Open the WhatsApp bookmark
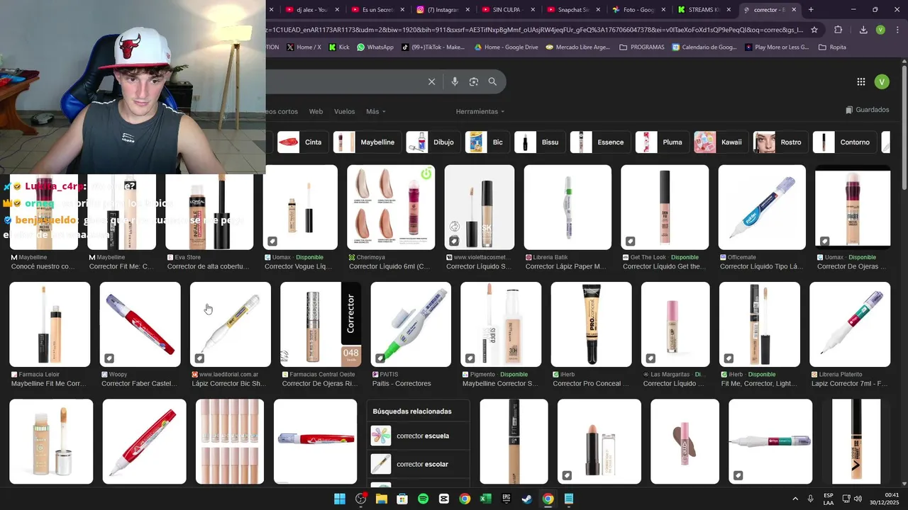908x510 pixels. pyautogui.click(x=375, y=47)
